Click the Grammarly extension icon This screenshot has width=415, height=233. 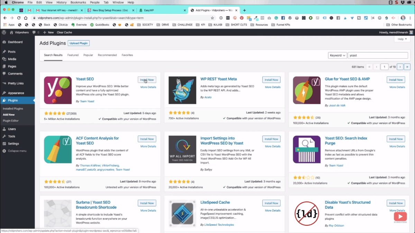click(276, 17)
